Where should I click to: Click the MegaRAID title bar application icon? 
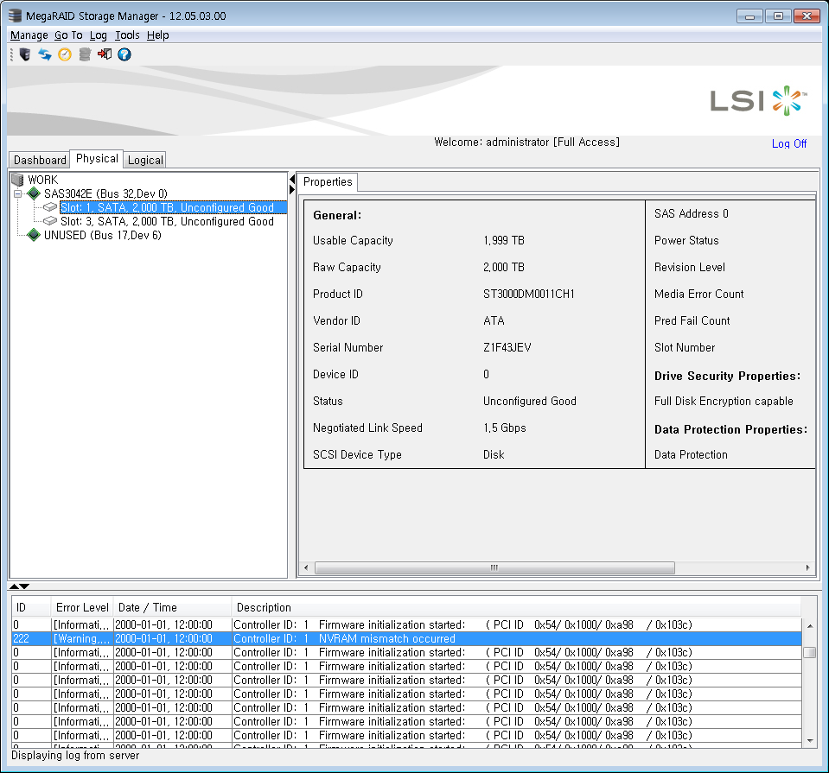point(15,16)
